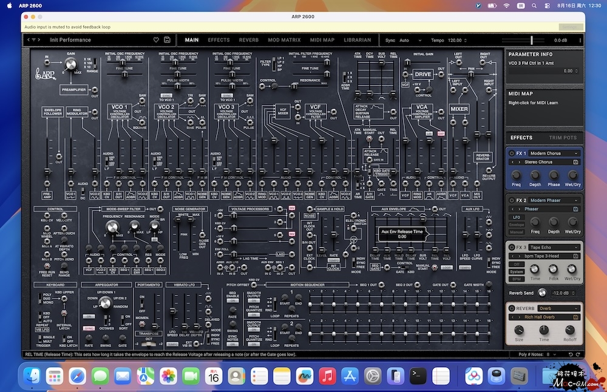The image size is (607, 392).
Task: Open the preset filter icon
Action: [x=33, y=40]
